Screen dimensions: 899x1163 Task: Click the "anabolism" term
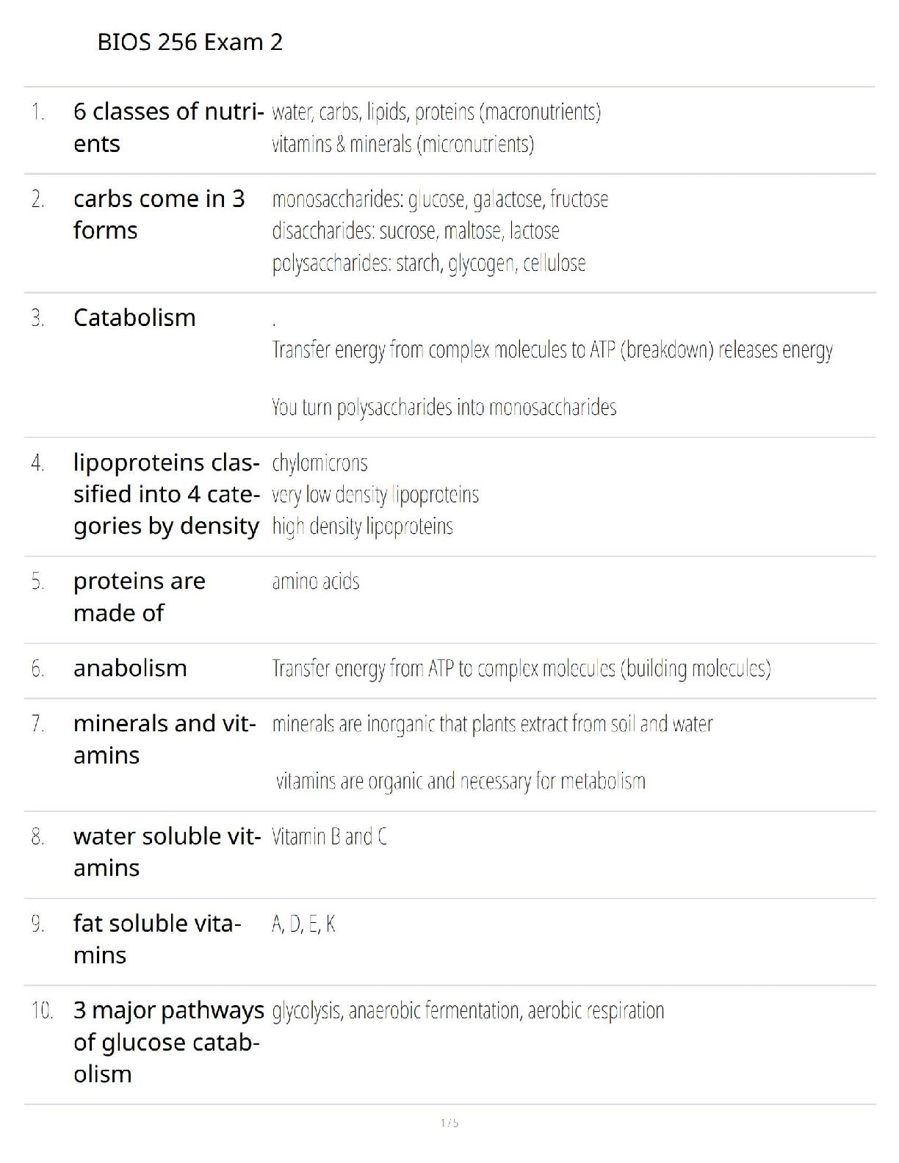coord(130,668)
